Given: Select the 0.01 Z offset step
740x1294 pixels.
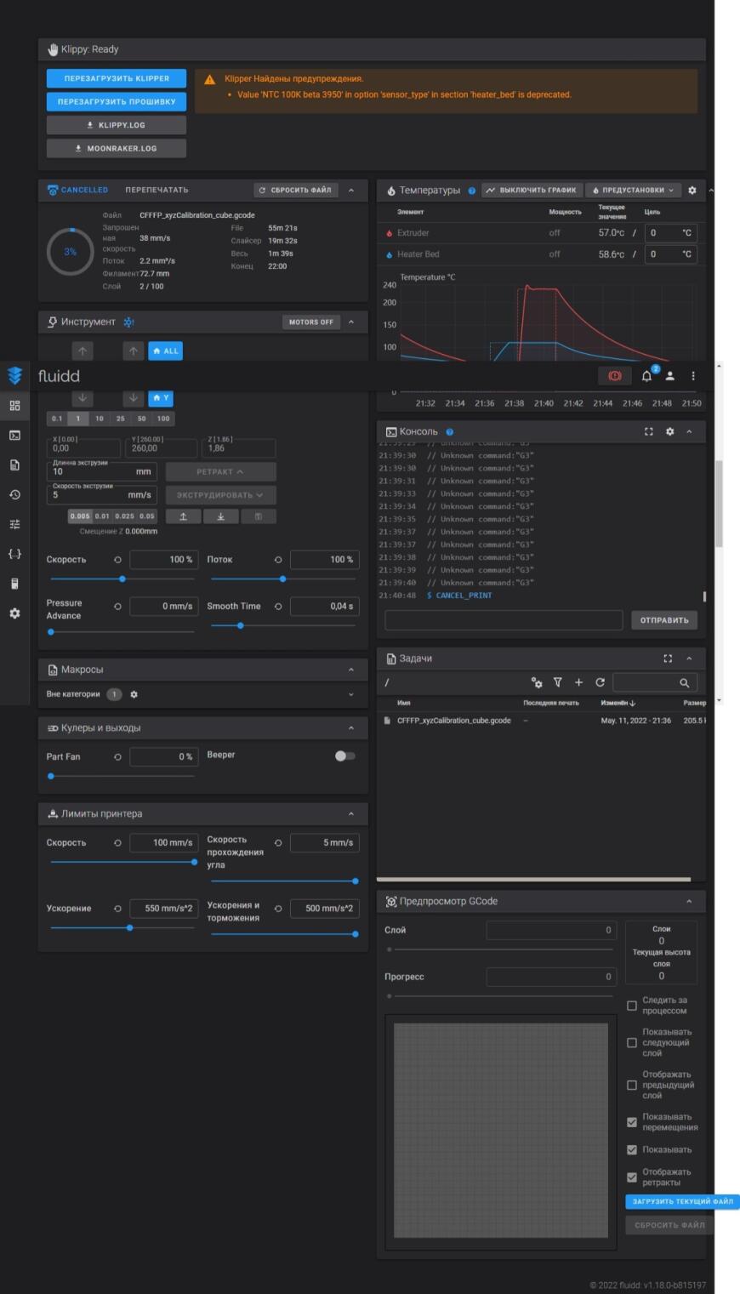Looking at the screenshot, I should point(102,516).
